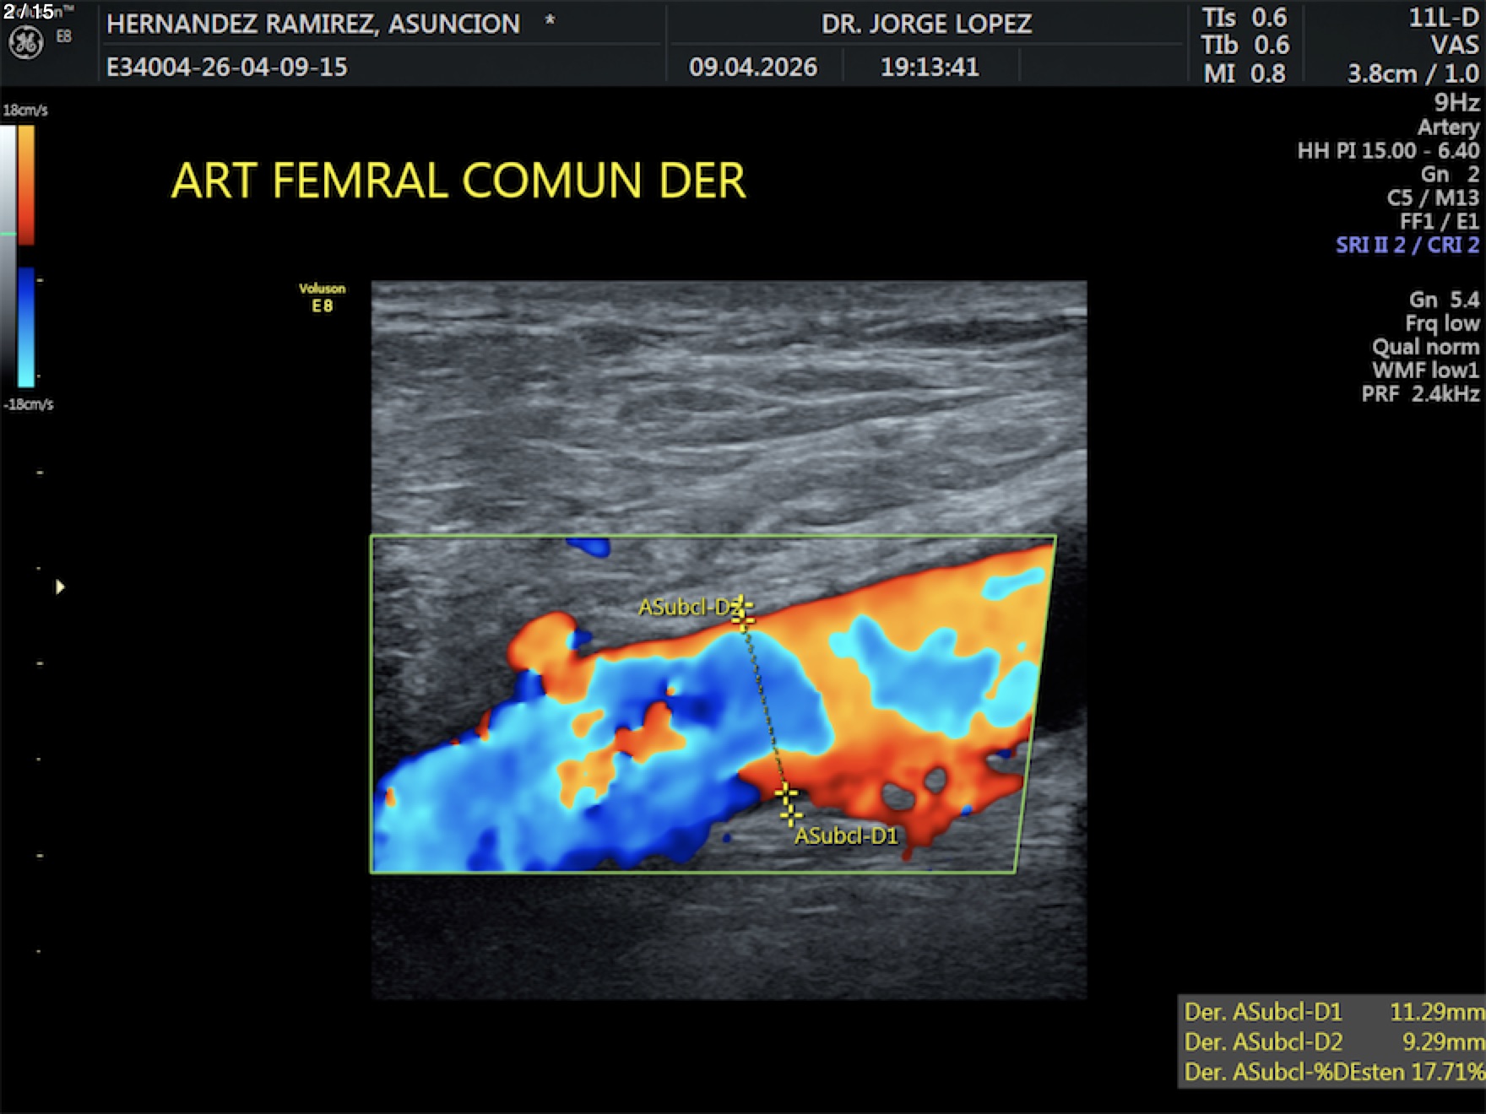This screenshot has width=1486, height=1114.
Task: Click the DR. JORGE LOPEZ field
Action: (x=926, y=24)
